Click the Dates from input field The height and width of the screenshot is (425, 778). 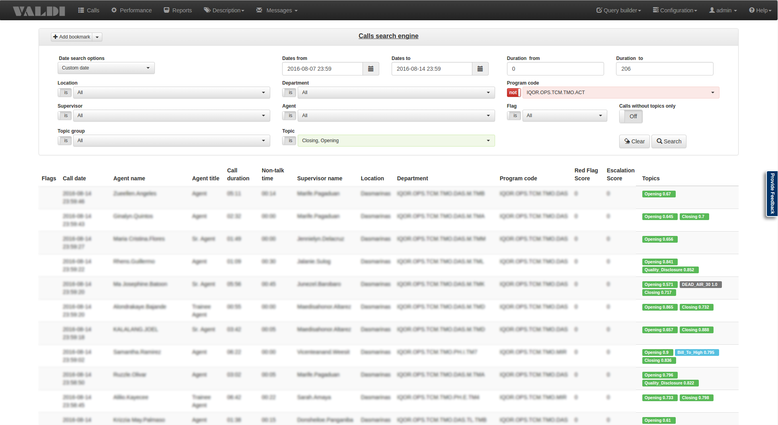(322, 69)
